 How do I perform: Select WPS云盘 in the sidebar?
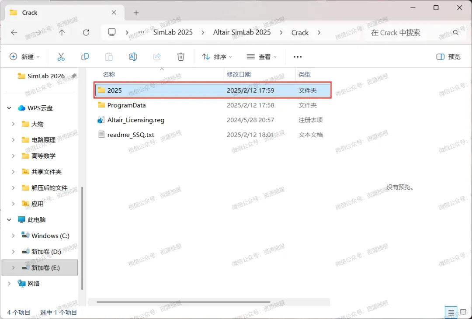tap(40, 108)
